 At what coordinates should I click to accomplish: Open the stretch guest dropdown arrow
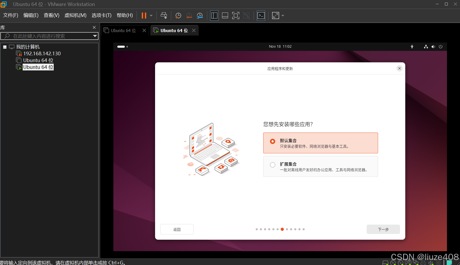tap(283, 16)
